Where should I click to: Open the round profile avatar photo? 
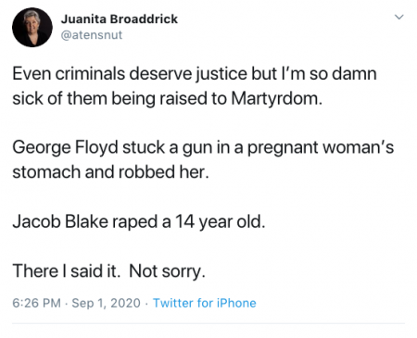pyautogui.click(x=32, y=27)
